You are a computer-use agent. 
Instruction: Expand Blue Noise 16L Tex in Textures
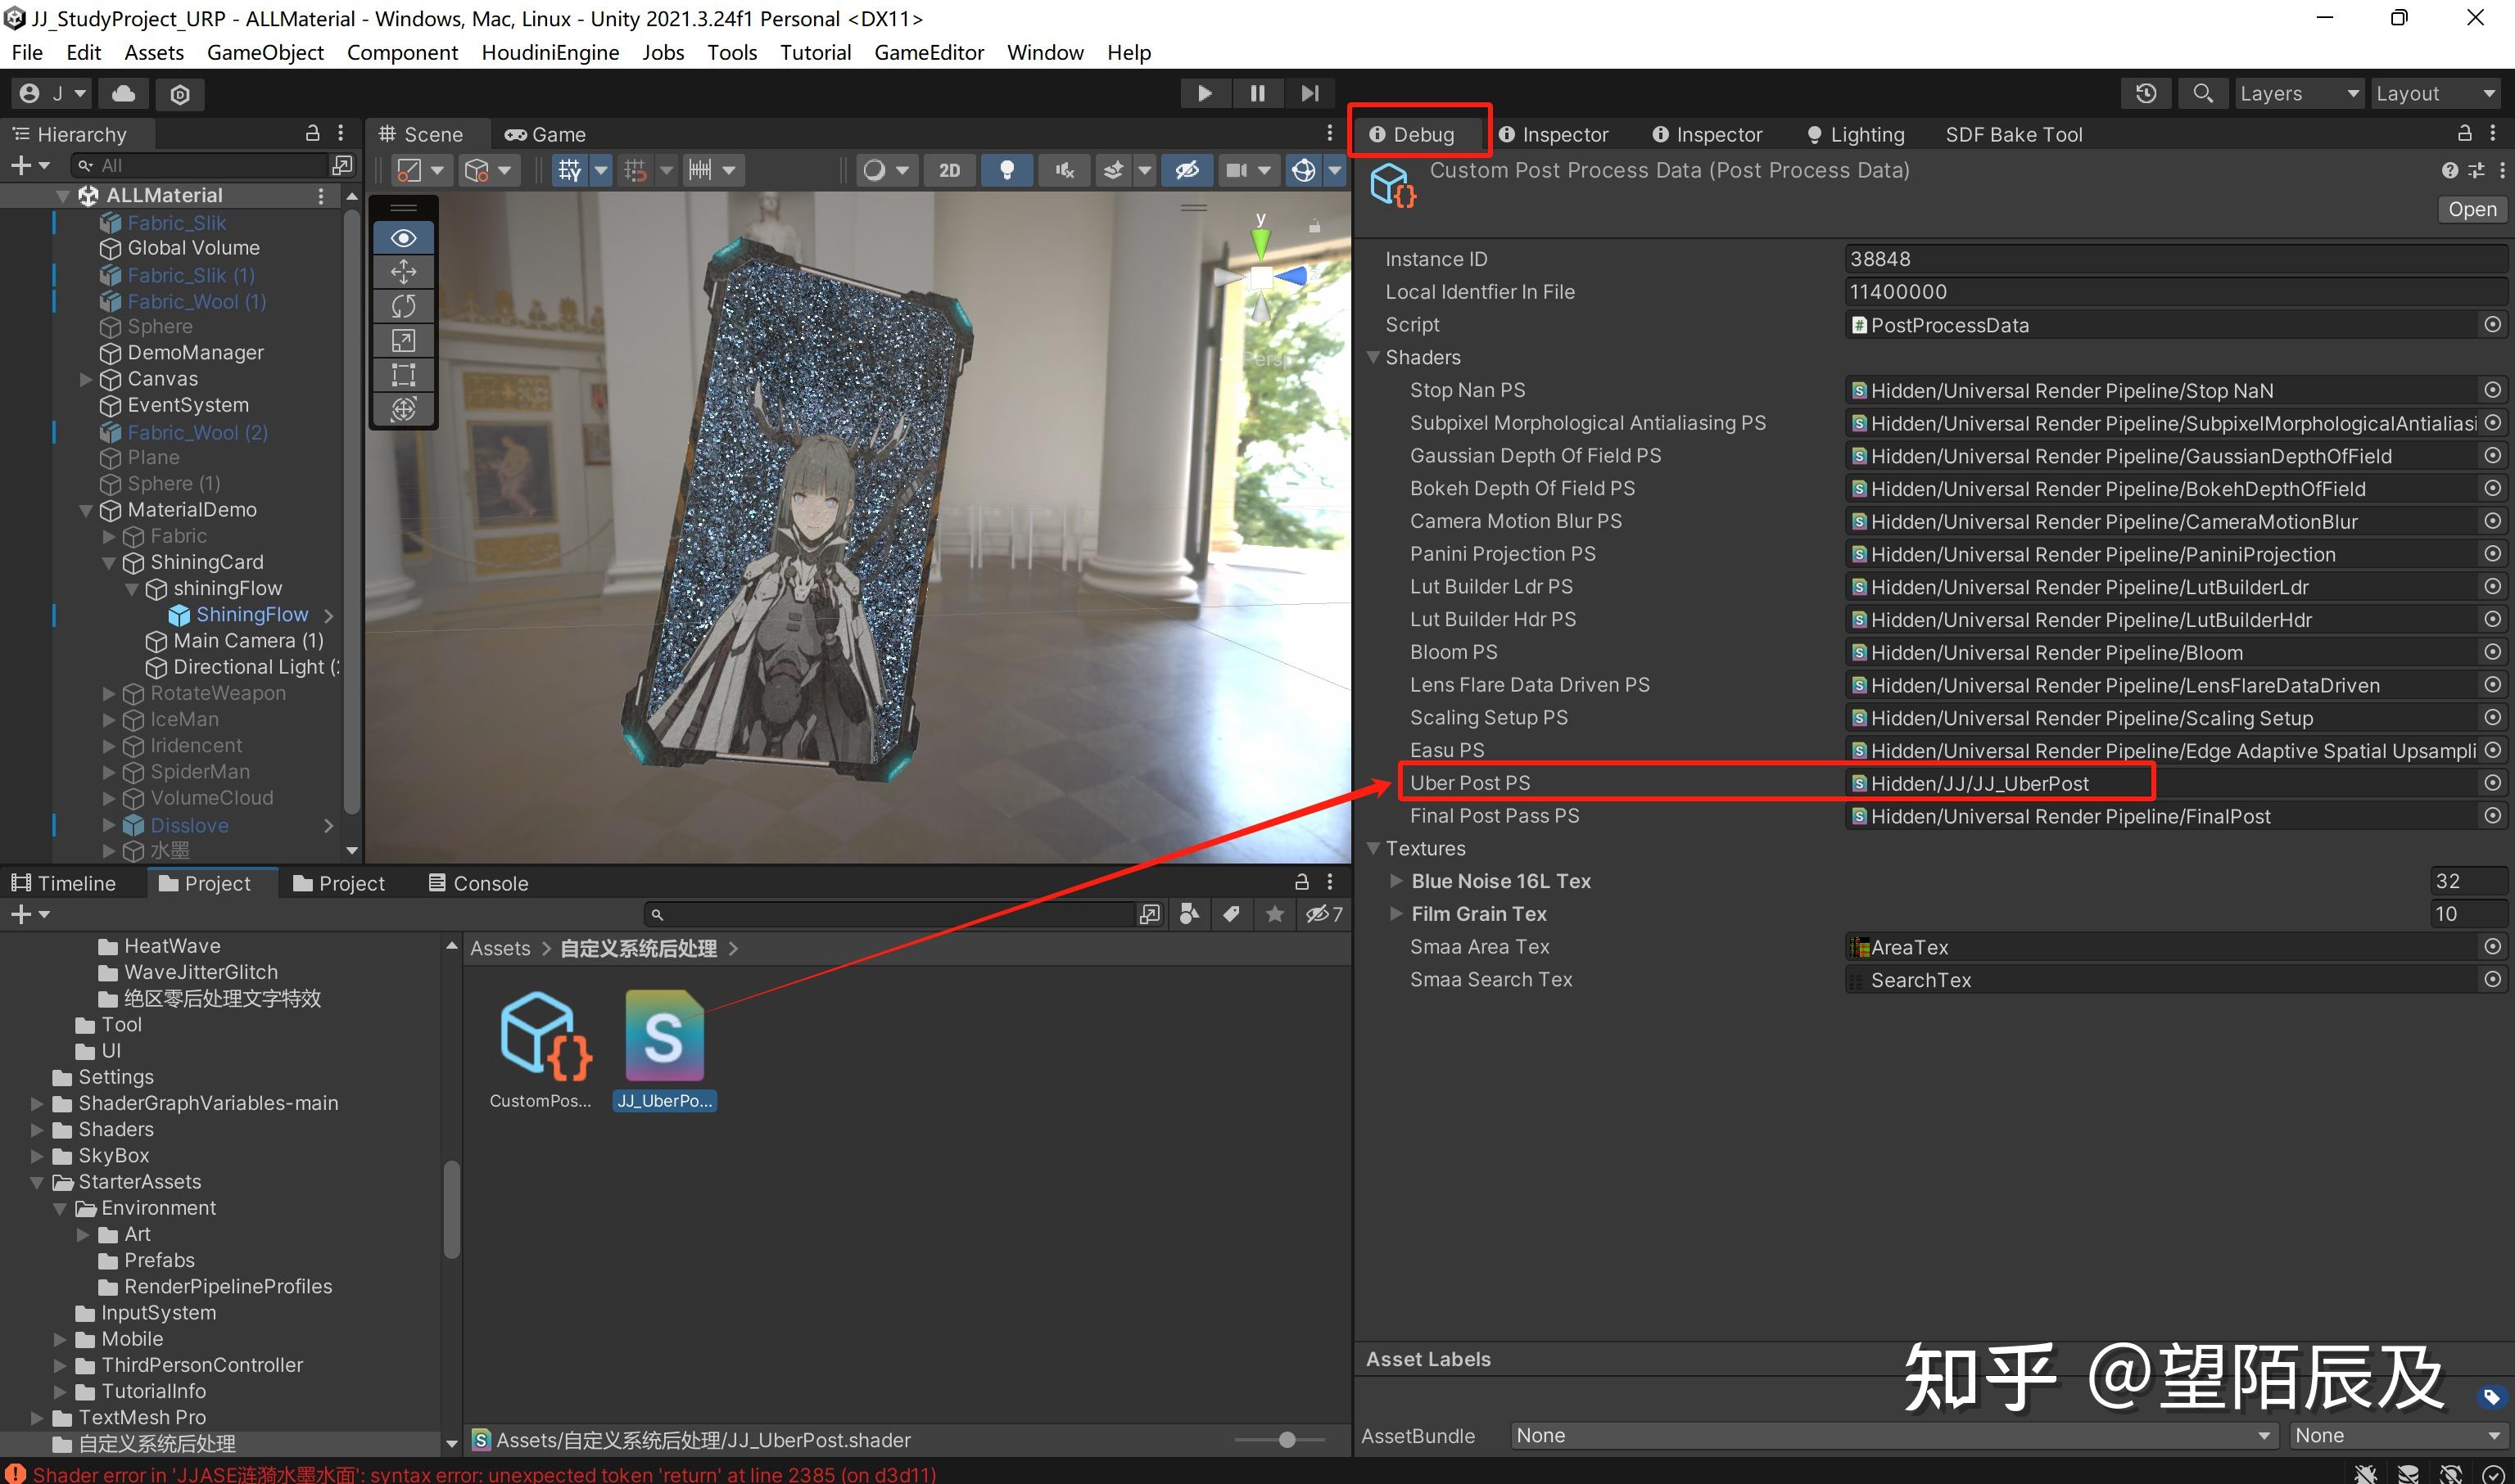tap(1396, 880)
